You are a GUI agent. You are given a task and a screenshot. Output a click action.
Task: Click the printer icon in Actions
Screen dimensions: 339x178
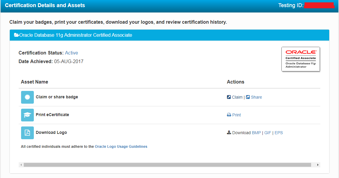click(229, 115)
